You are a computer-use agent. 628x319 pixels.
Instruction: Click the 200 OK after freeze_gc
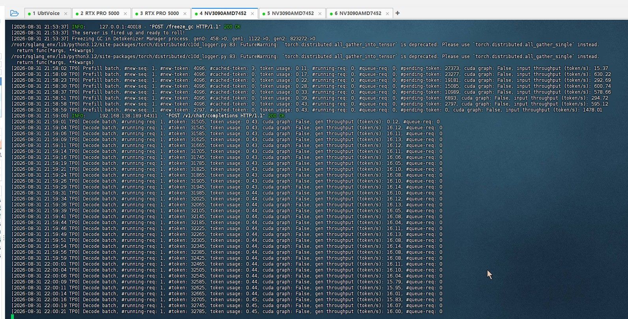pos(232,27)
